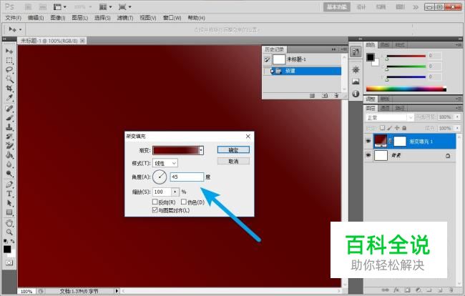Click the angle input field showing 45
Image resolution: width=465 pixels, height=296 pixels.
[x=187, y=177]
